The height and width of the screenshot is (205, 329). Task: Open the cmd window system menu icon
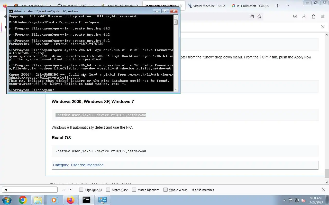point(11,11)
